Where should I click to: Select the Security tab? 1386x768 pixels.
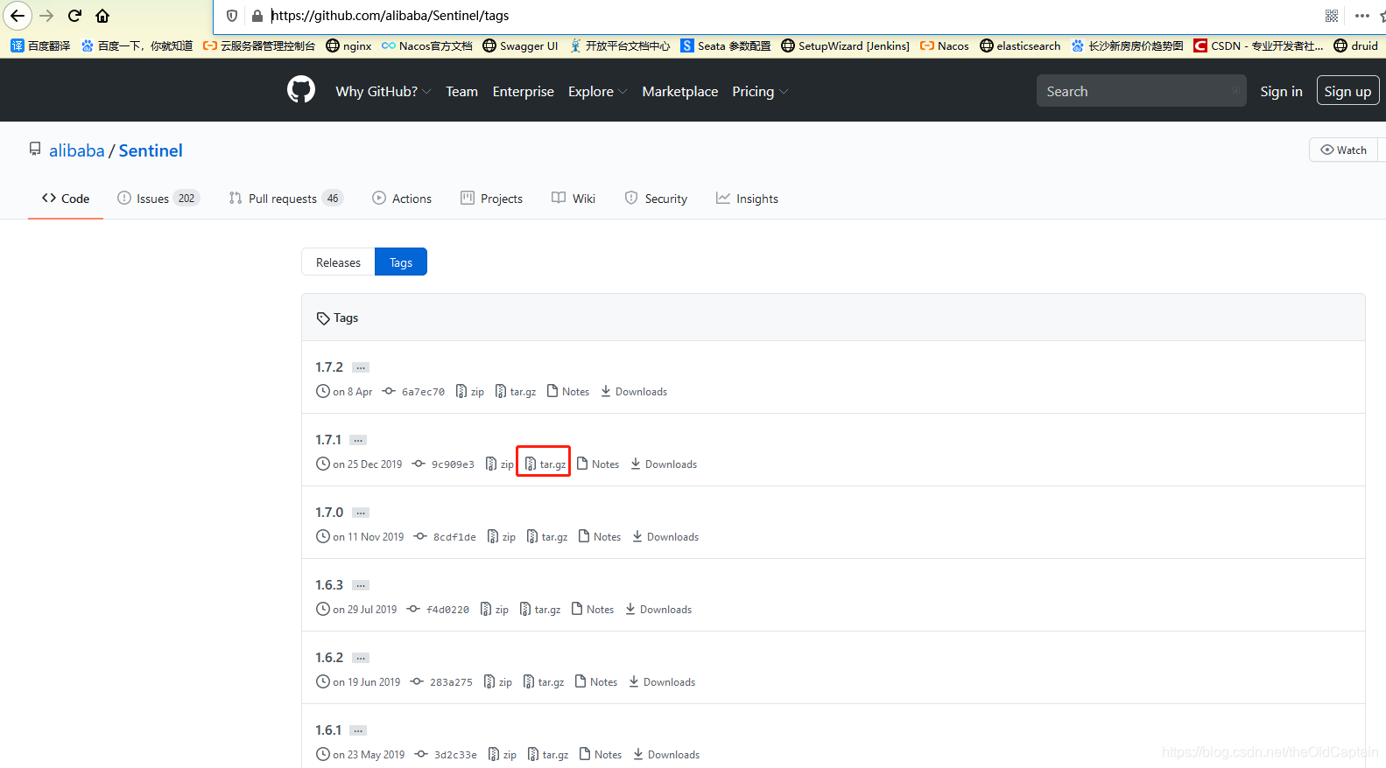coord(656,199)
